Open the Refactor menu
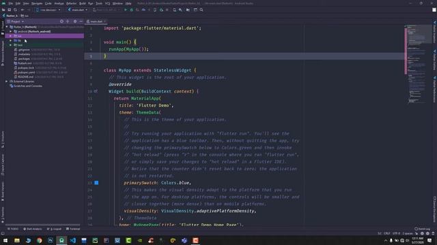437x245 pixels. click(x=71, y=3)
